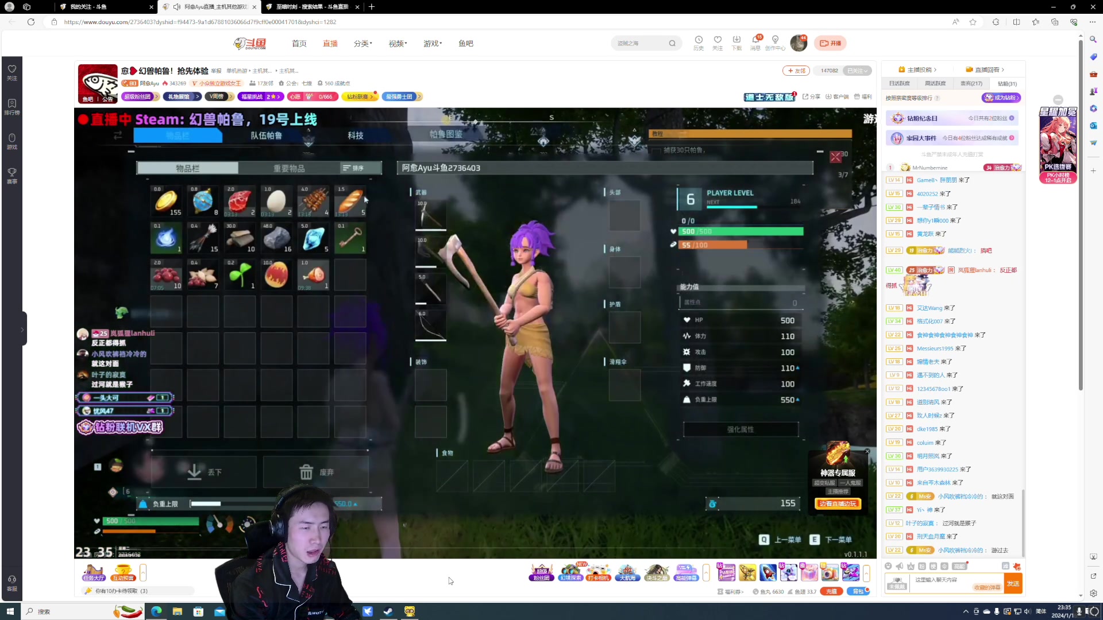Image resolution: width=1103 pixels, height=620 pixels.
Task: Click the 分享 share link
Action: point(811,96)
